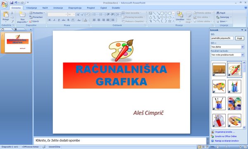Open the font name dropdown
Screen dimensions: 248x149
(x=66, y=14)
